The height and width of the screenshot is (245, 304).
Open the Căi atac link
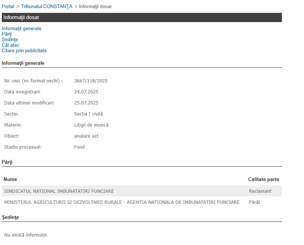[11, 45]
